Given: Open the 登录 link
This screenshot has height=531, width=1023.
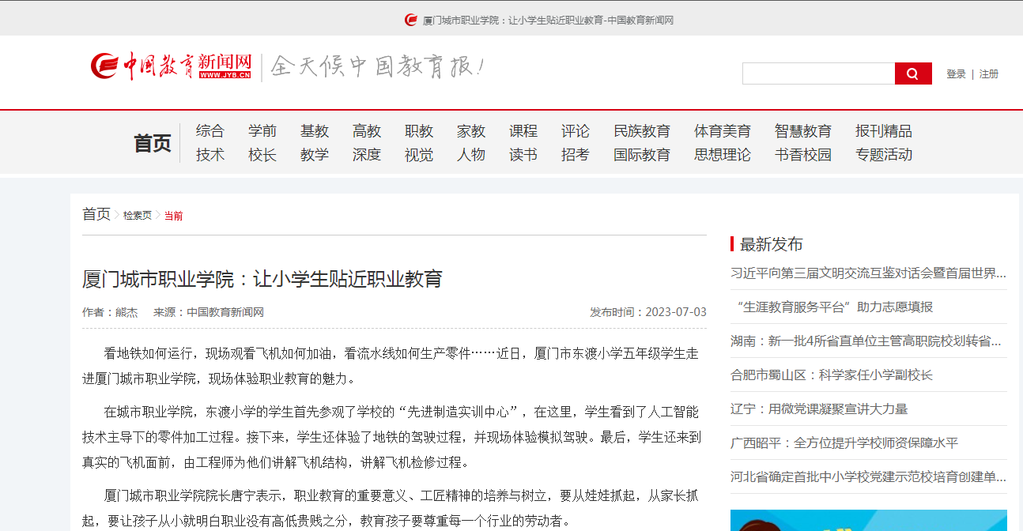Looking at the screenshot, I should click(x=956, y=73).
